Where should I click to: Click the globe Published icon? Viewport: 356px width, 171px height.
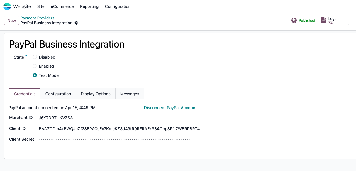294,21
